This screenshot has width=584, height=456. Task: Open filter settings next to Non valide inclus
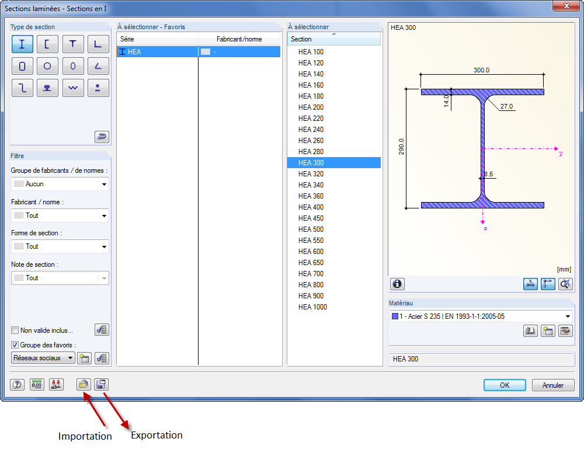pos(102,329)
